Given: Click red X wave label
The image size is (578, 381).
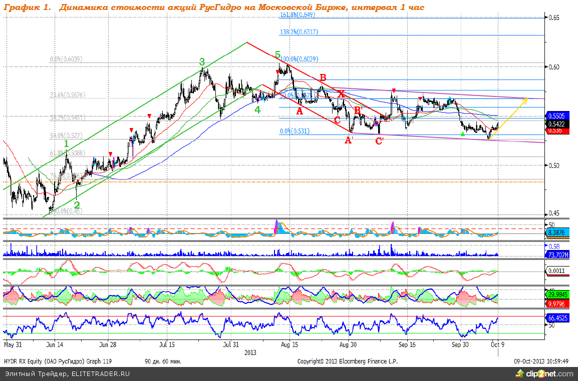Looking at the screenshot, I should coord(341,93).
